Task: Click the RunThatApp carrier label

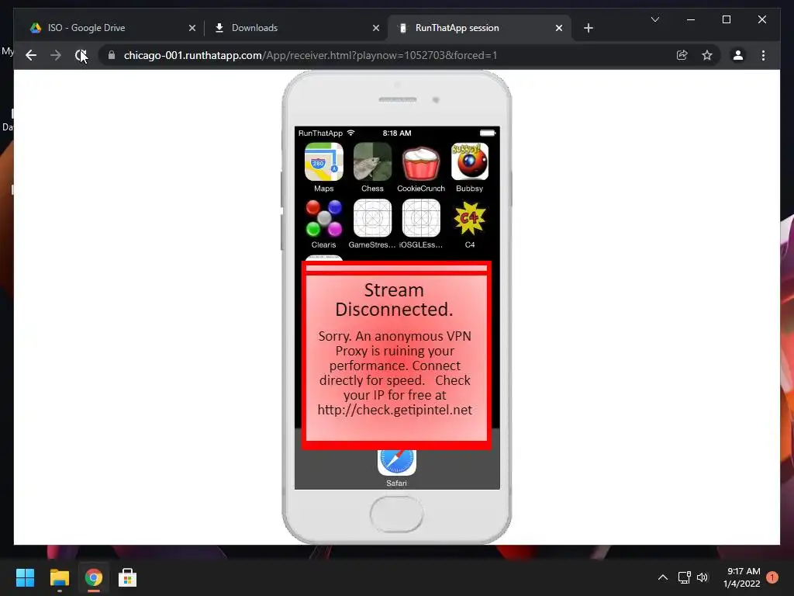Action: click(x=320, y=133)
